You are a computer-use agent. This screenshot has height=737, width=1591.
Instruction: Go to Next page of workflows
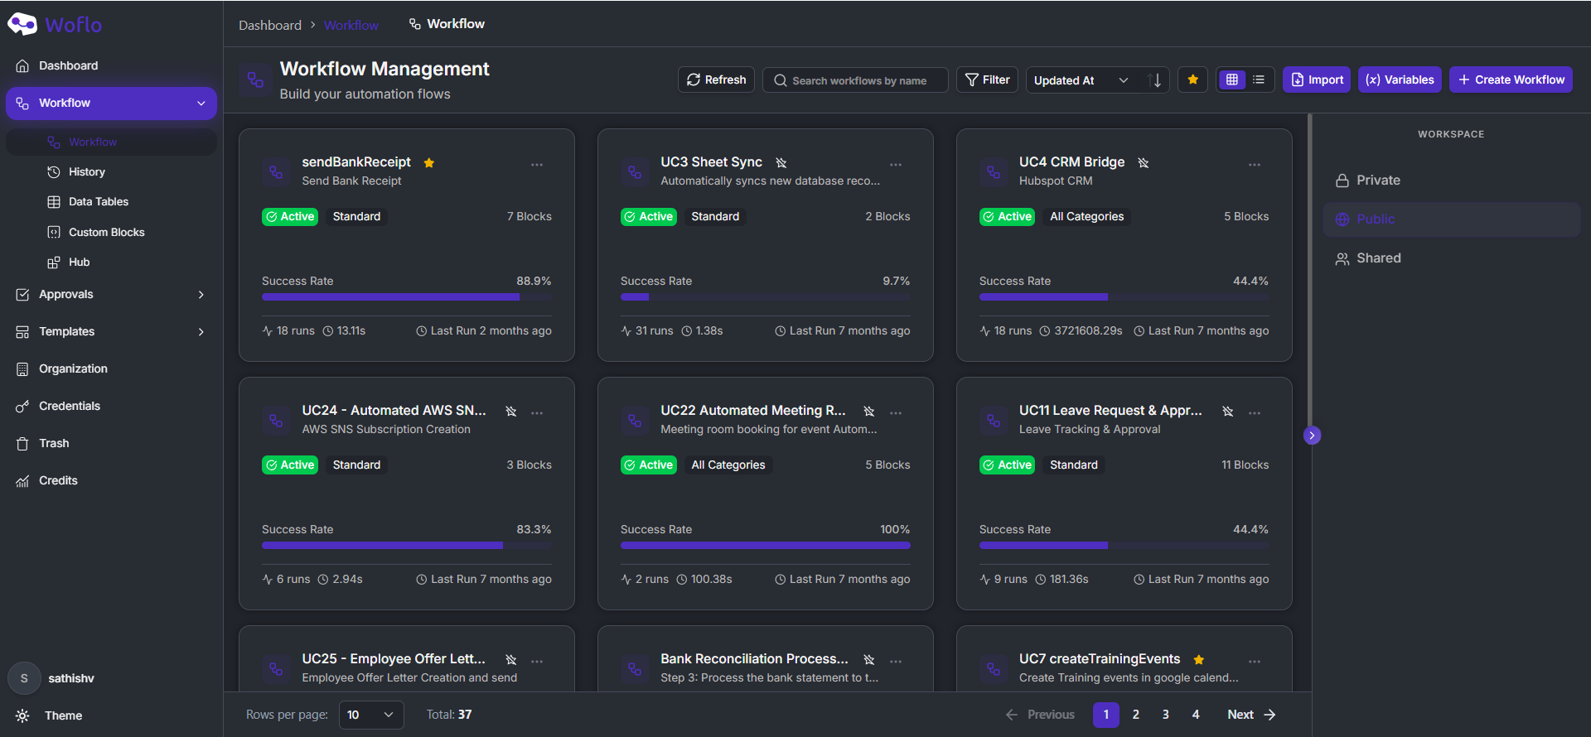(1251, 715)
